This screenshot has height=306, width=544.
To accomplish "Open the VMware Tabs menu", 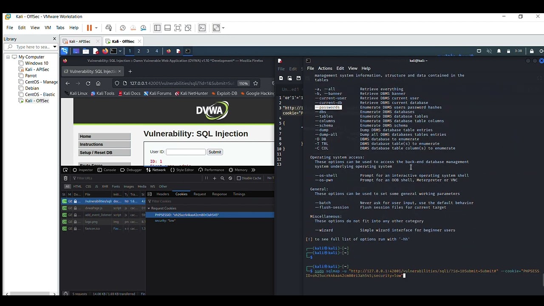I will [x=60, y=28].
